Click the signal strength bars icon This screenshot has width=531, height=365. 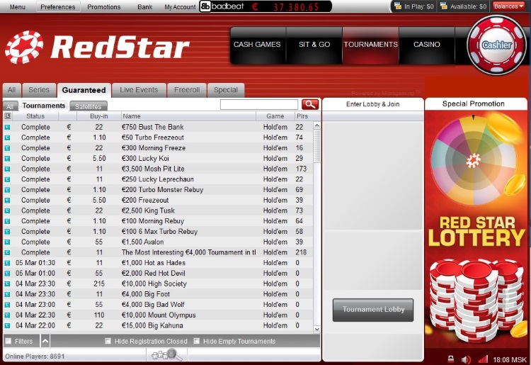click(x=483, y=359)
